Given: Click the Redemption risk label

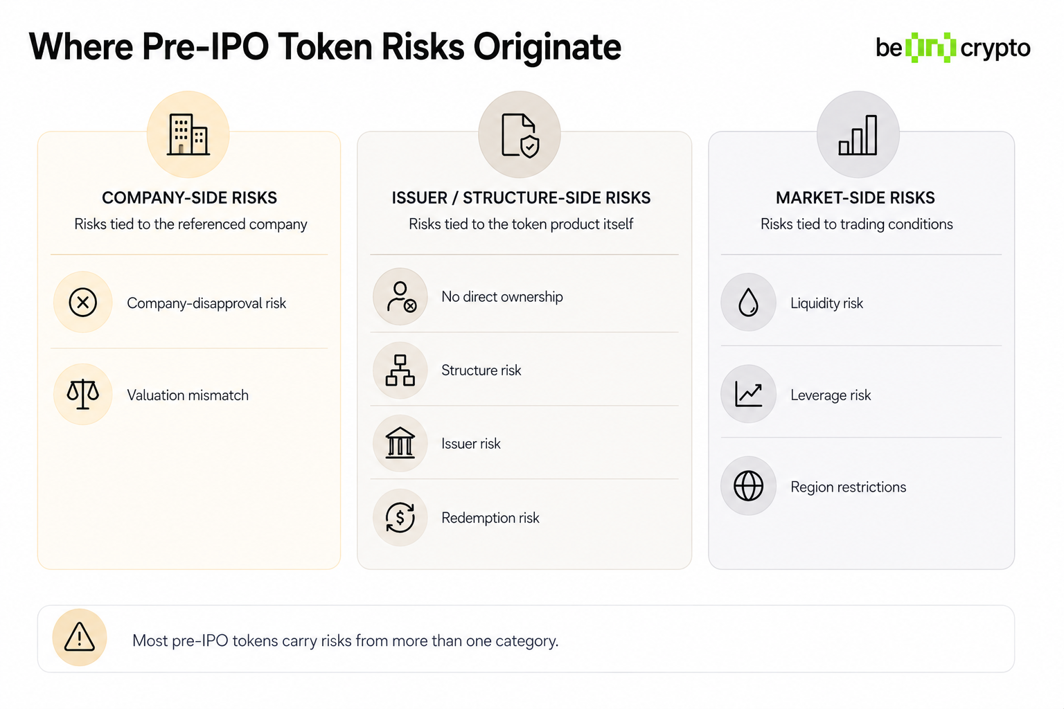Looking at the screenshot, I should pyautogui.click(x=490, y=518).
